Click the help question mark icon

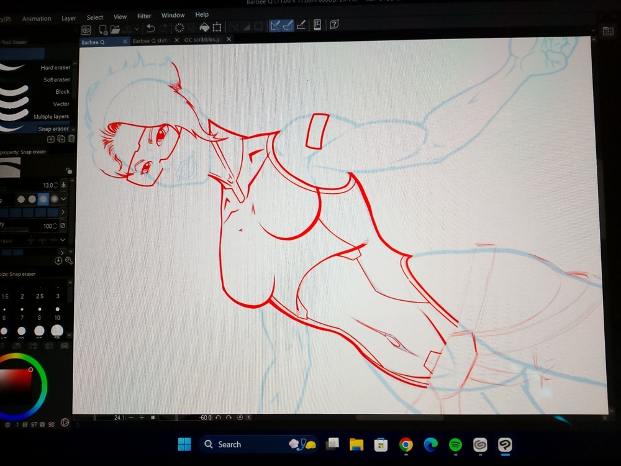point(335,25)
